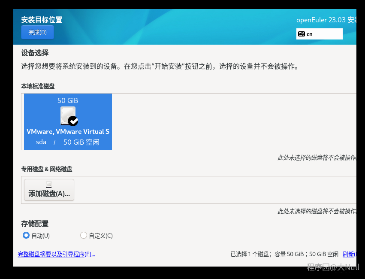The height and width of the screenshot is (279, 365).
Task: Click the keyboard icon beside cn
Action: click(x=302, y=34)
